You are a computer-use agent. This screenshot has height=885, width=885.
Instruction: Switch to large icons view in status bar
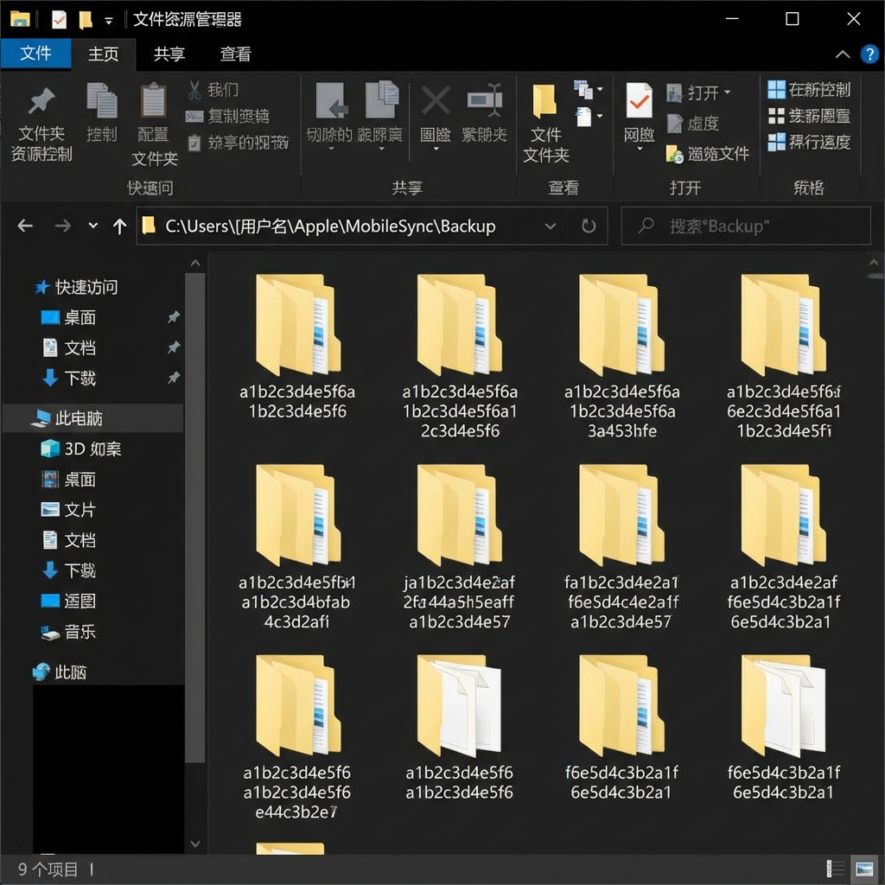tap(863, 869)
